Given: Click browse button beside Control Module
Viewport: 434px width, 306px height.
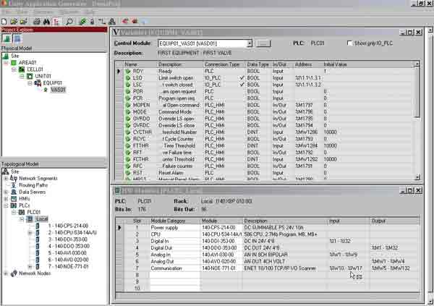Looking at the screenshot, I should click(263, 44).
